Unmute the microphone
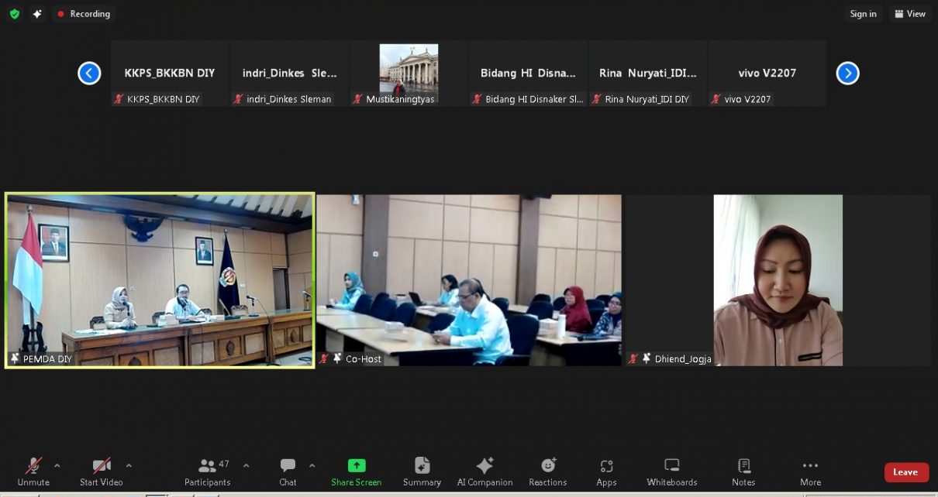938x497 pixels. (33, 471)
